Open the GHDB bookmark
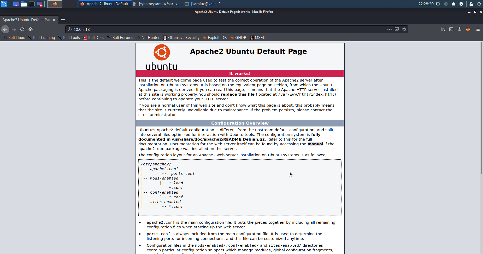 (238, 38)
